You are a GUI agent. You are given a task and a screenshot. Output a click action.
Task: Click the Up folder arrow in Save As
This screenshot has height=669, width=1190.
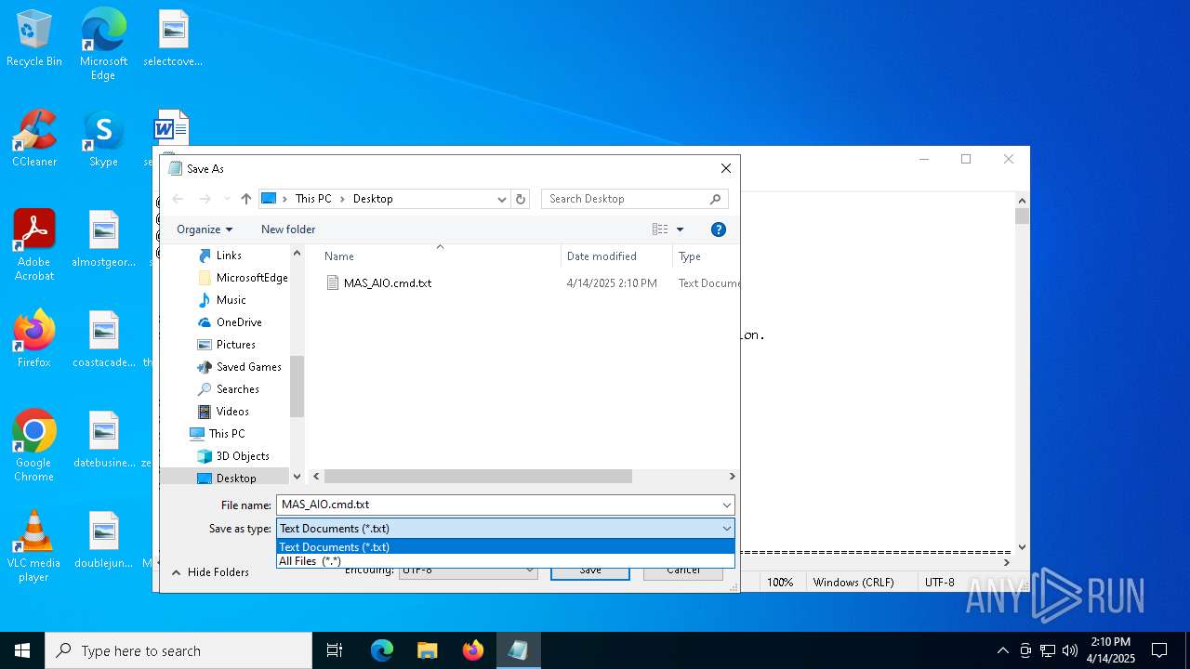point(246,199)
